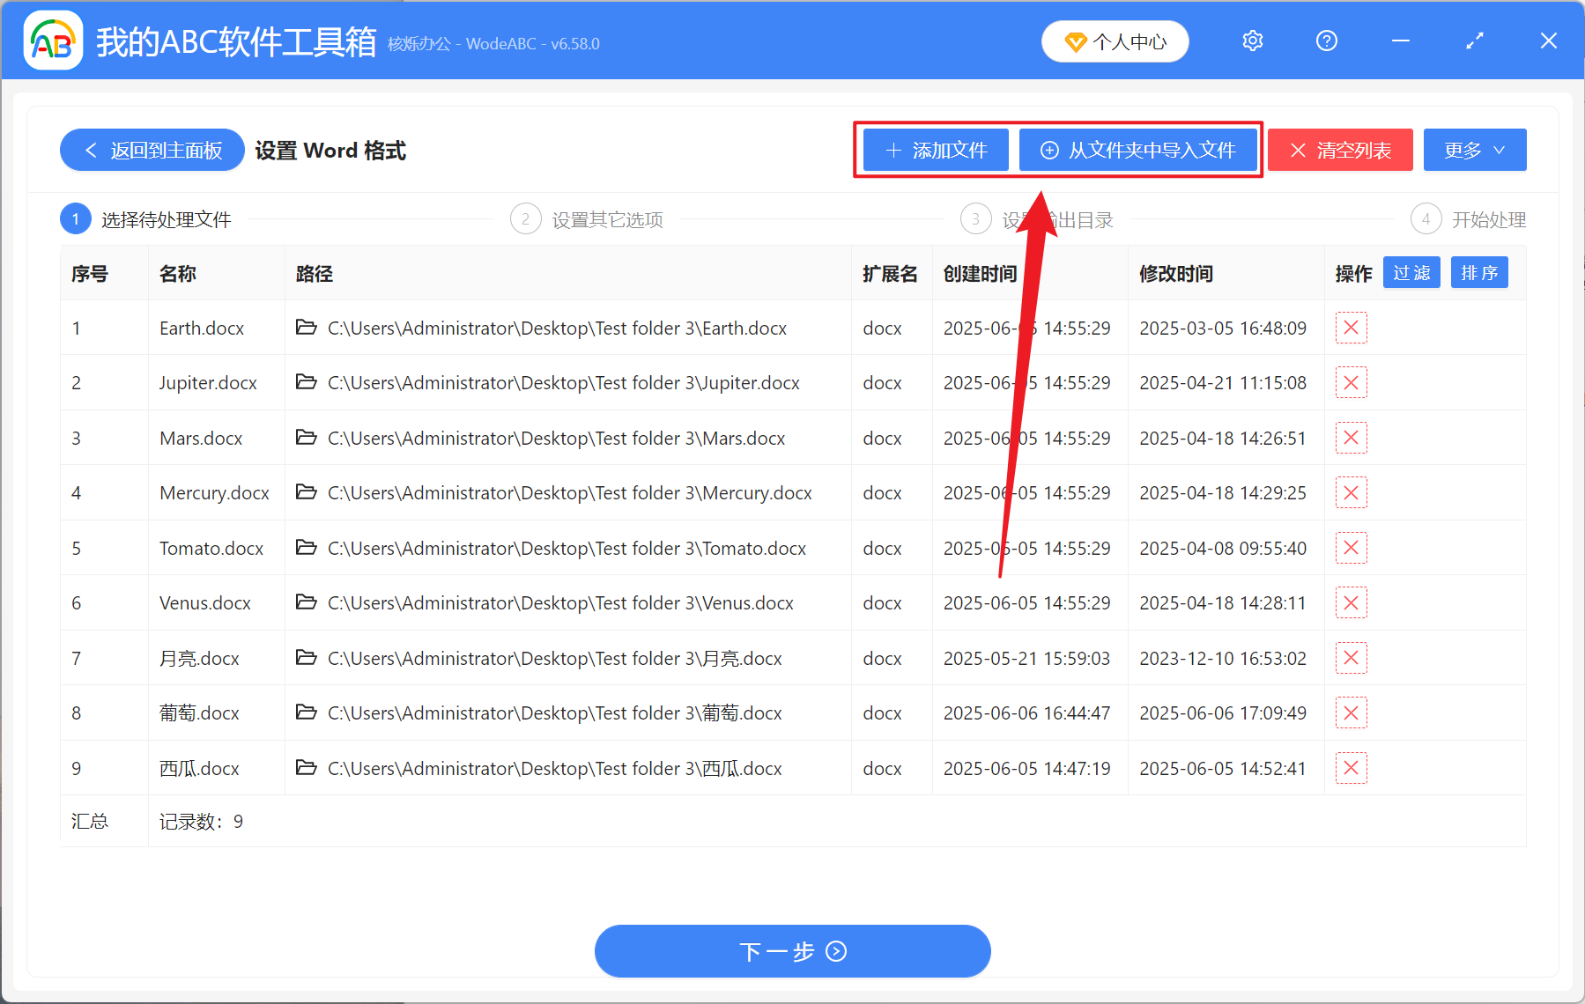The width and height of the screenshot is (1585, 1004).
Task: Clear the file list with 清空列表
Action: [x=1339, y=150]
